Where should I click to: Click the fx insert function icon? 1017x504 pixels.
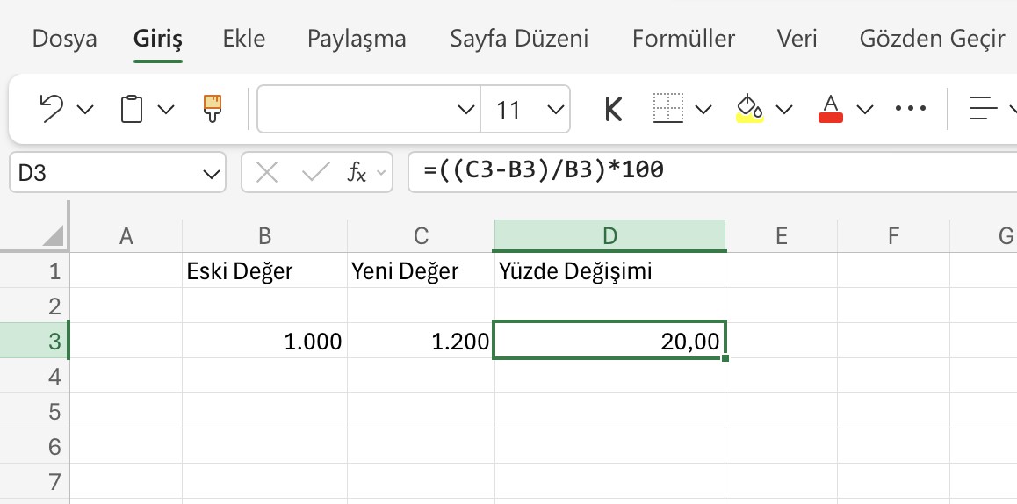pos(357,173)
